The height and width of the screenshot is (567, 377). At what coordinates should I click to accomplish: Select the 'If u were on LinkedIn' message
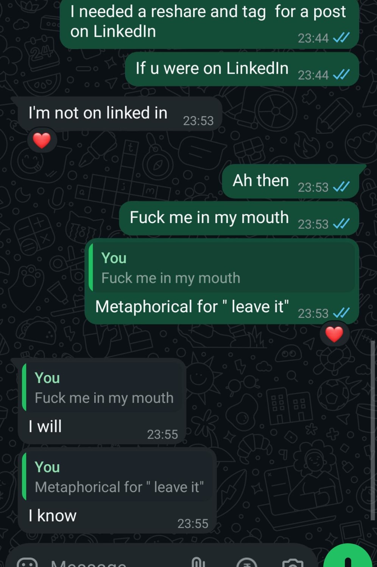[x=242, y=69]
